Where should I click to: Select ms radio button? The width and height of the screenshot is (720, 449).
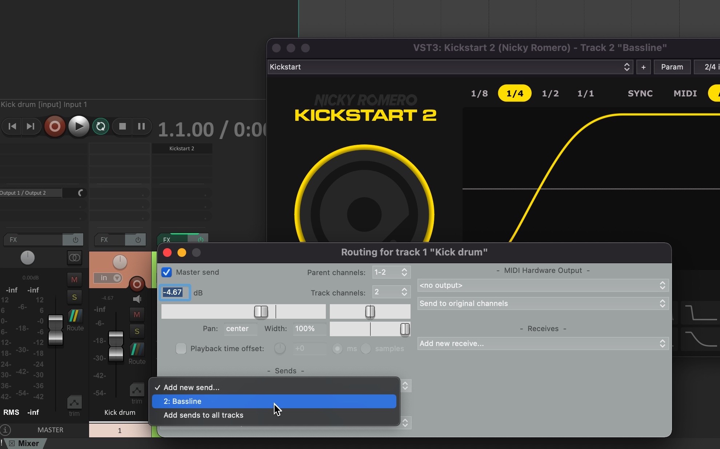tap(337, 349)
